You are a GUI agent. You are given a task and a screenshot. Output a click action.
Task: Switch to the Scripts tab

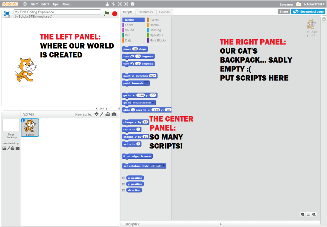[128, 12]
